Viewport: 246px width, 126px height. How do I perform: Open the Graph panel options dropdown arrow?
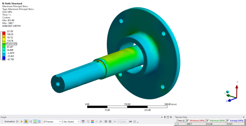pos(162,117)
